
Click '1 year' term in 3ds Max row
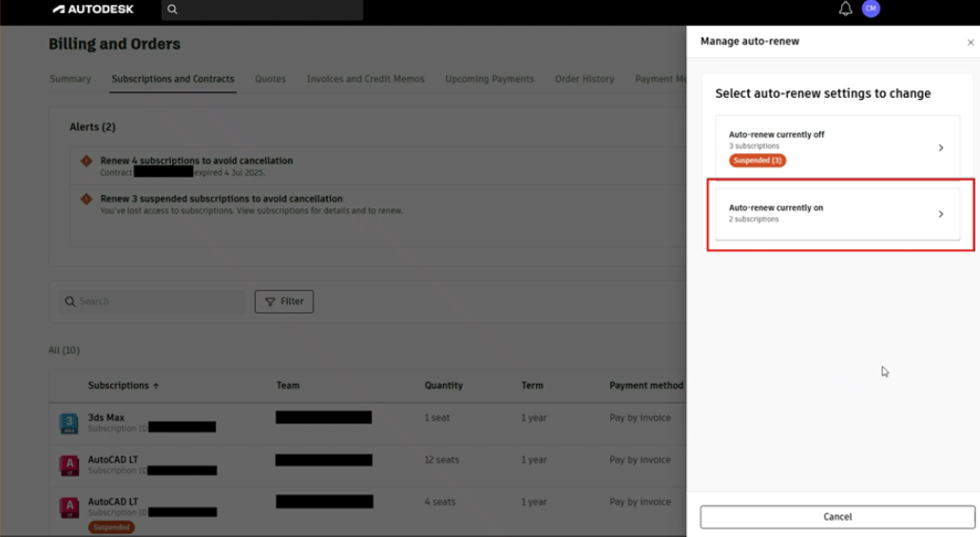[x=534, y=417]
